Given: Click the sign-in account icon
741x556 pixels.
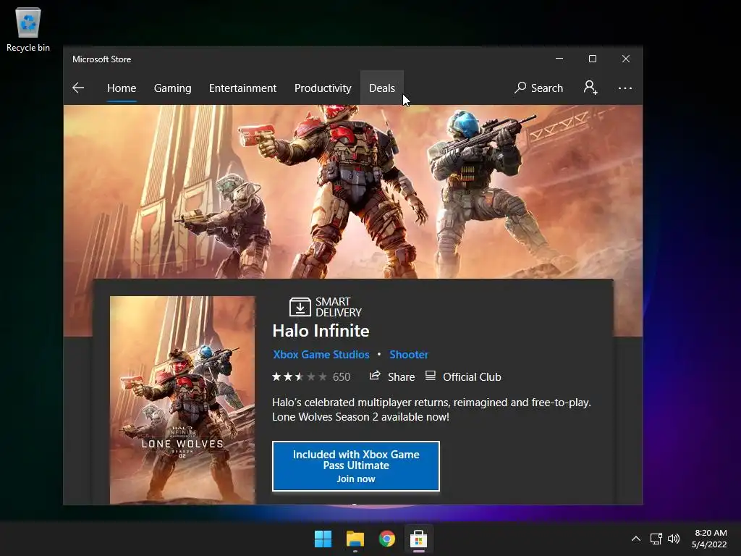Looking at the screenshot, I should tap(590, 88).
